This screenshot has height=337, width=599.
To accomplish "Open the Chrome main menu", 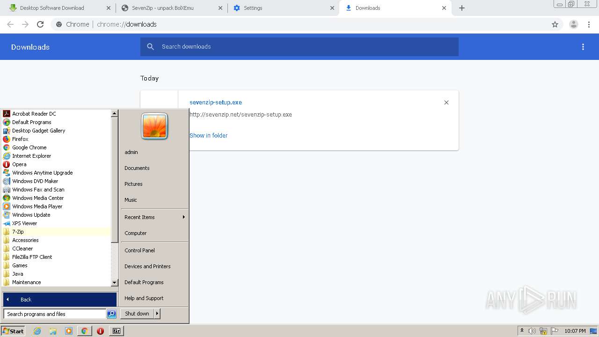I will [x=589, y=24].
